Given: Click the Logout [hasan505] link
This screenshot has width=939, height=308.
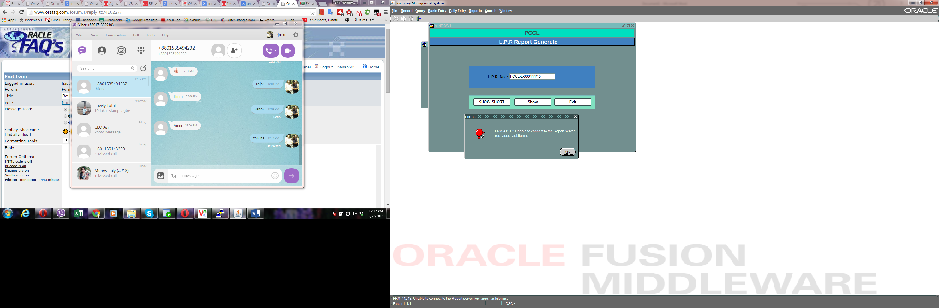Looking at the screenshot, I should coord(336,67).
